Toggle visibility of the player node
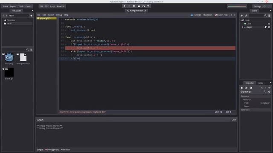The width and height of the screenshot is (273, 153). [269, 27]
